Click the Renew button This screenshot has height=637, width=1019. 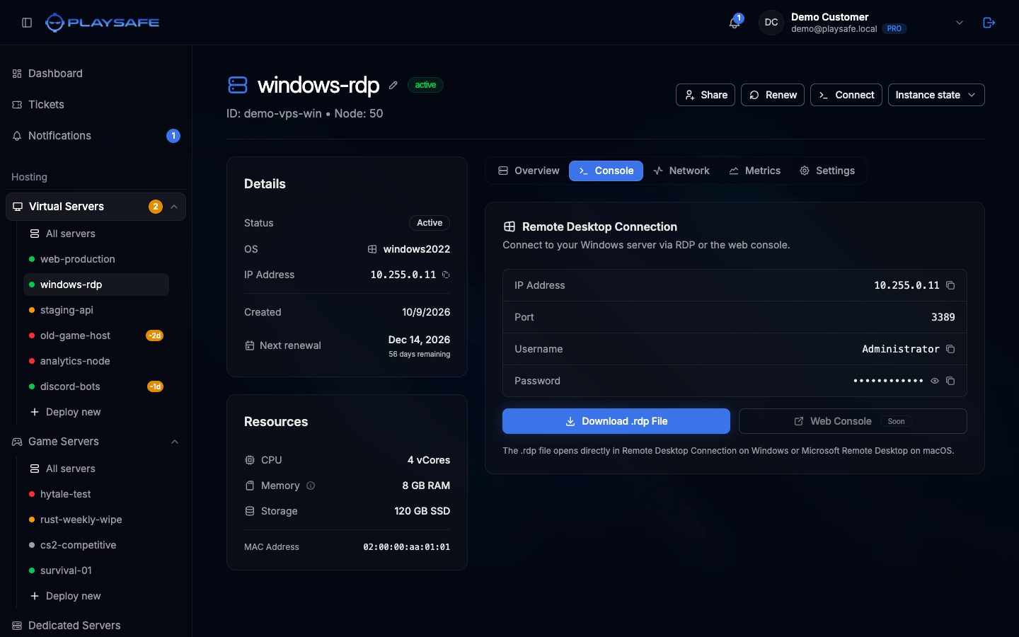pyautogui.click(x=773, y=95)
